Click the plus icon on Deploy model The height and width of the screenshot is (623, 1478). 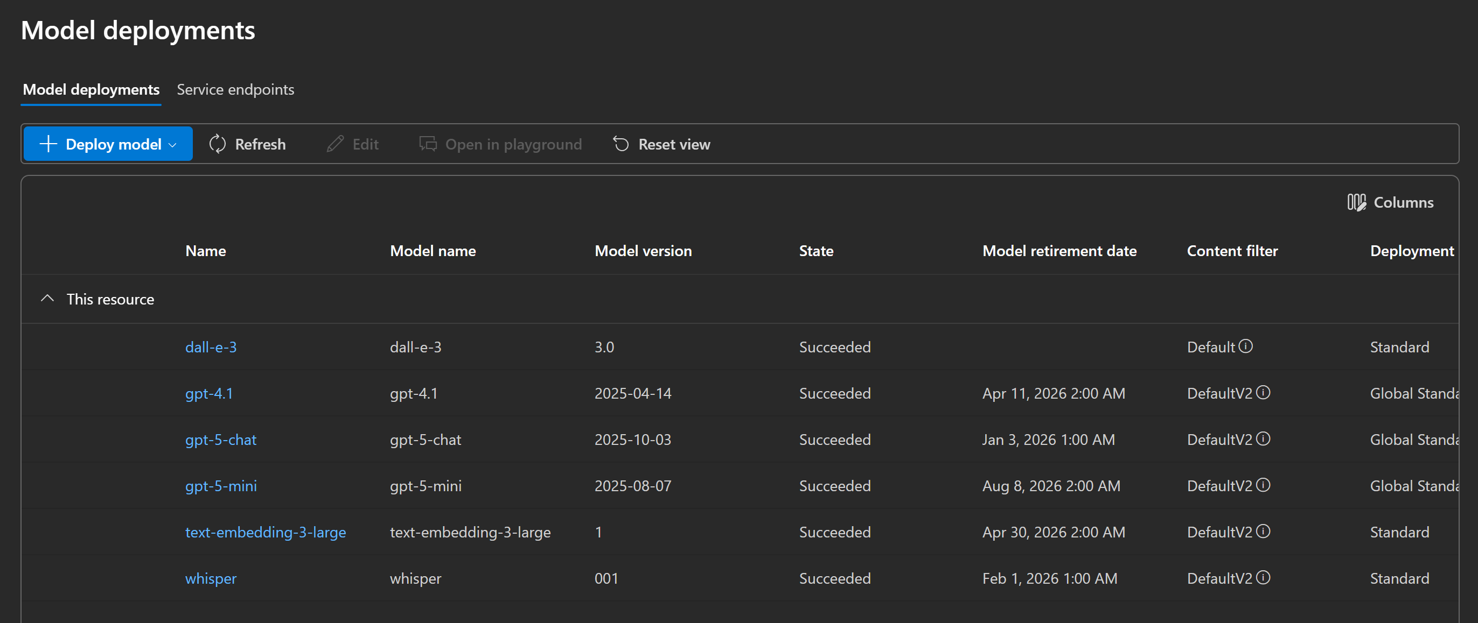[49, 144]
